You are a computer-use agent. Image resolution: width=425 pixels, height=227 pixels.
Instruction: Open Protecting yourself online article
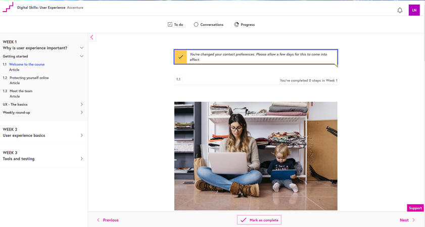click(29, 78)
